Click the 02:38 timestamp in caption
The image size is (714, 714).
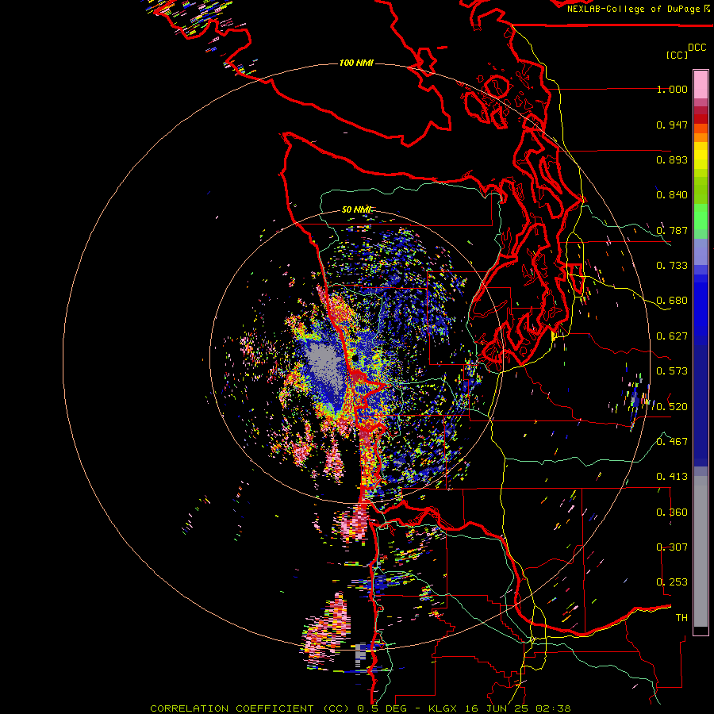click(553, 708)
